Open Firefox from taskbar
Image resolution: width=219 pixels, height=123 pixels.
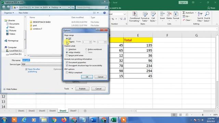tap(64, 120)
